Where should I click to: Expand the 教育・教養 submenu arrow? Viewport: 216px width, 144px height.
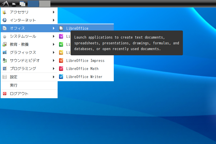tap(54, 44)
